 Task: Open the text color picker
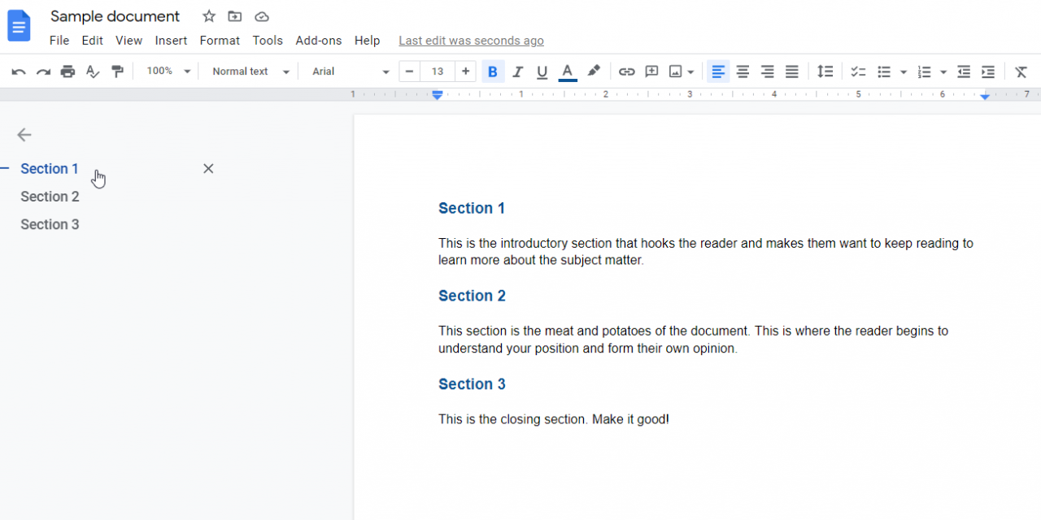pos(567,71)
